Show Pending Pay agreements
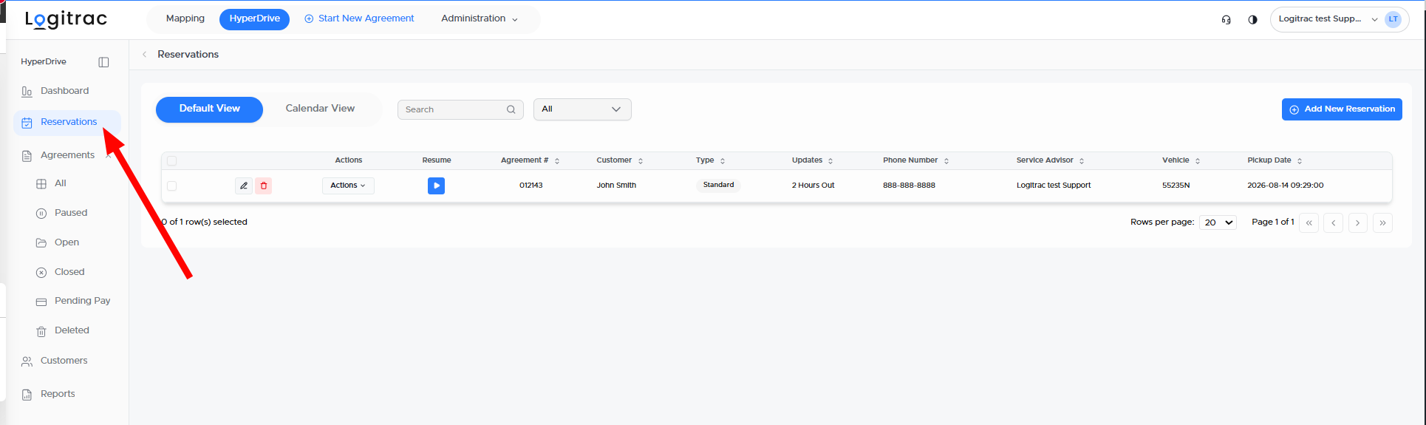Viewport: 1426px width, 425px height. pyautogui.click(x=82, y=301)
